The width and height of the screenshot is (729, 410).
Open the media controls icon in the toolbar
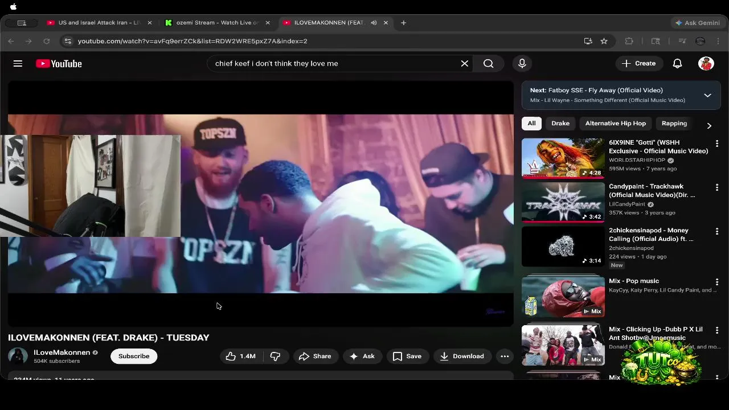(682, 41)
